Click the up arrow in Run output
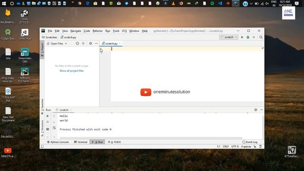 54,116
